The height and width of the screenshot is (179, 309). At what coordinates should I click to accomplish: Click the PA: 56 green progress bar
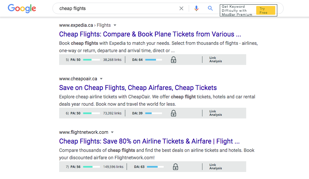[92, 167]
